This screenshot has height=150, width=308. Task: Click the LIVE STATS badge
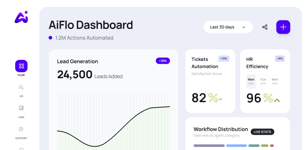coord(262,132)
